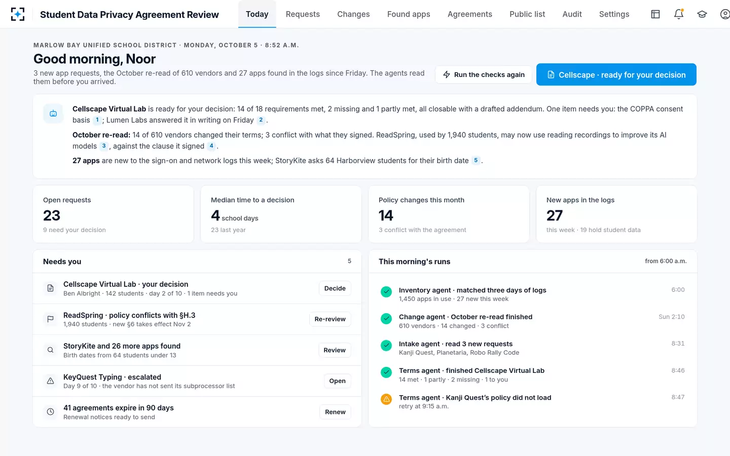Open Cellscape ready for your decision
Viewport: 730px width, 456px height.
tap(616, 74)
